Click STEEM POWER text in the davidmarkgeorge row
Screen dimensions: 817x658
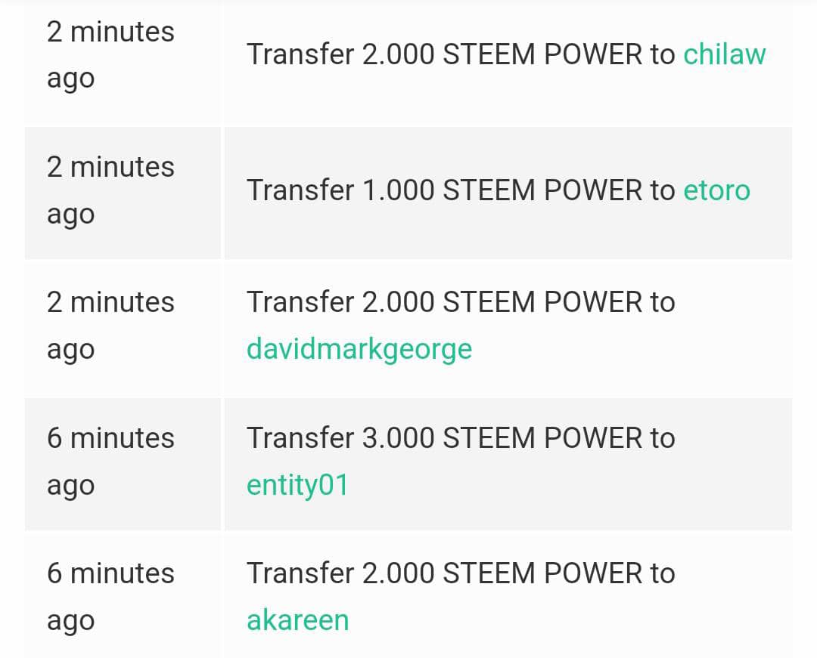[x=542, y=302]
